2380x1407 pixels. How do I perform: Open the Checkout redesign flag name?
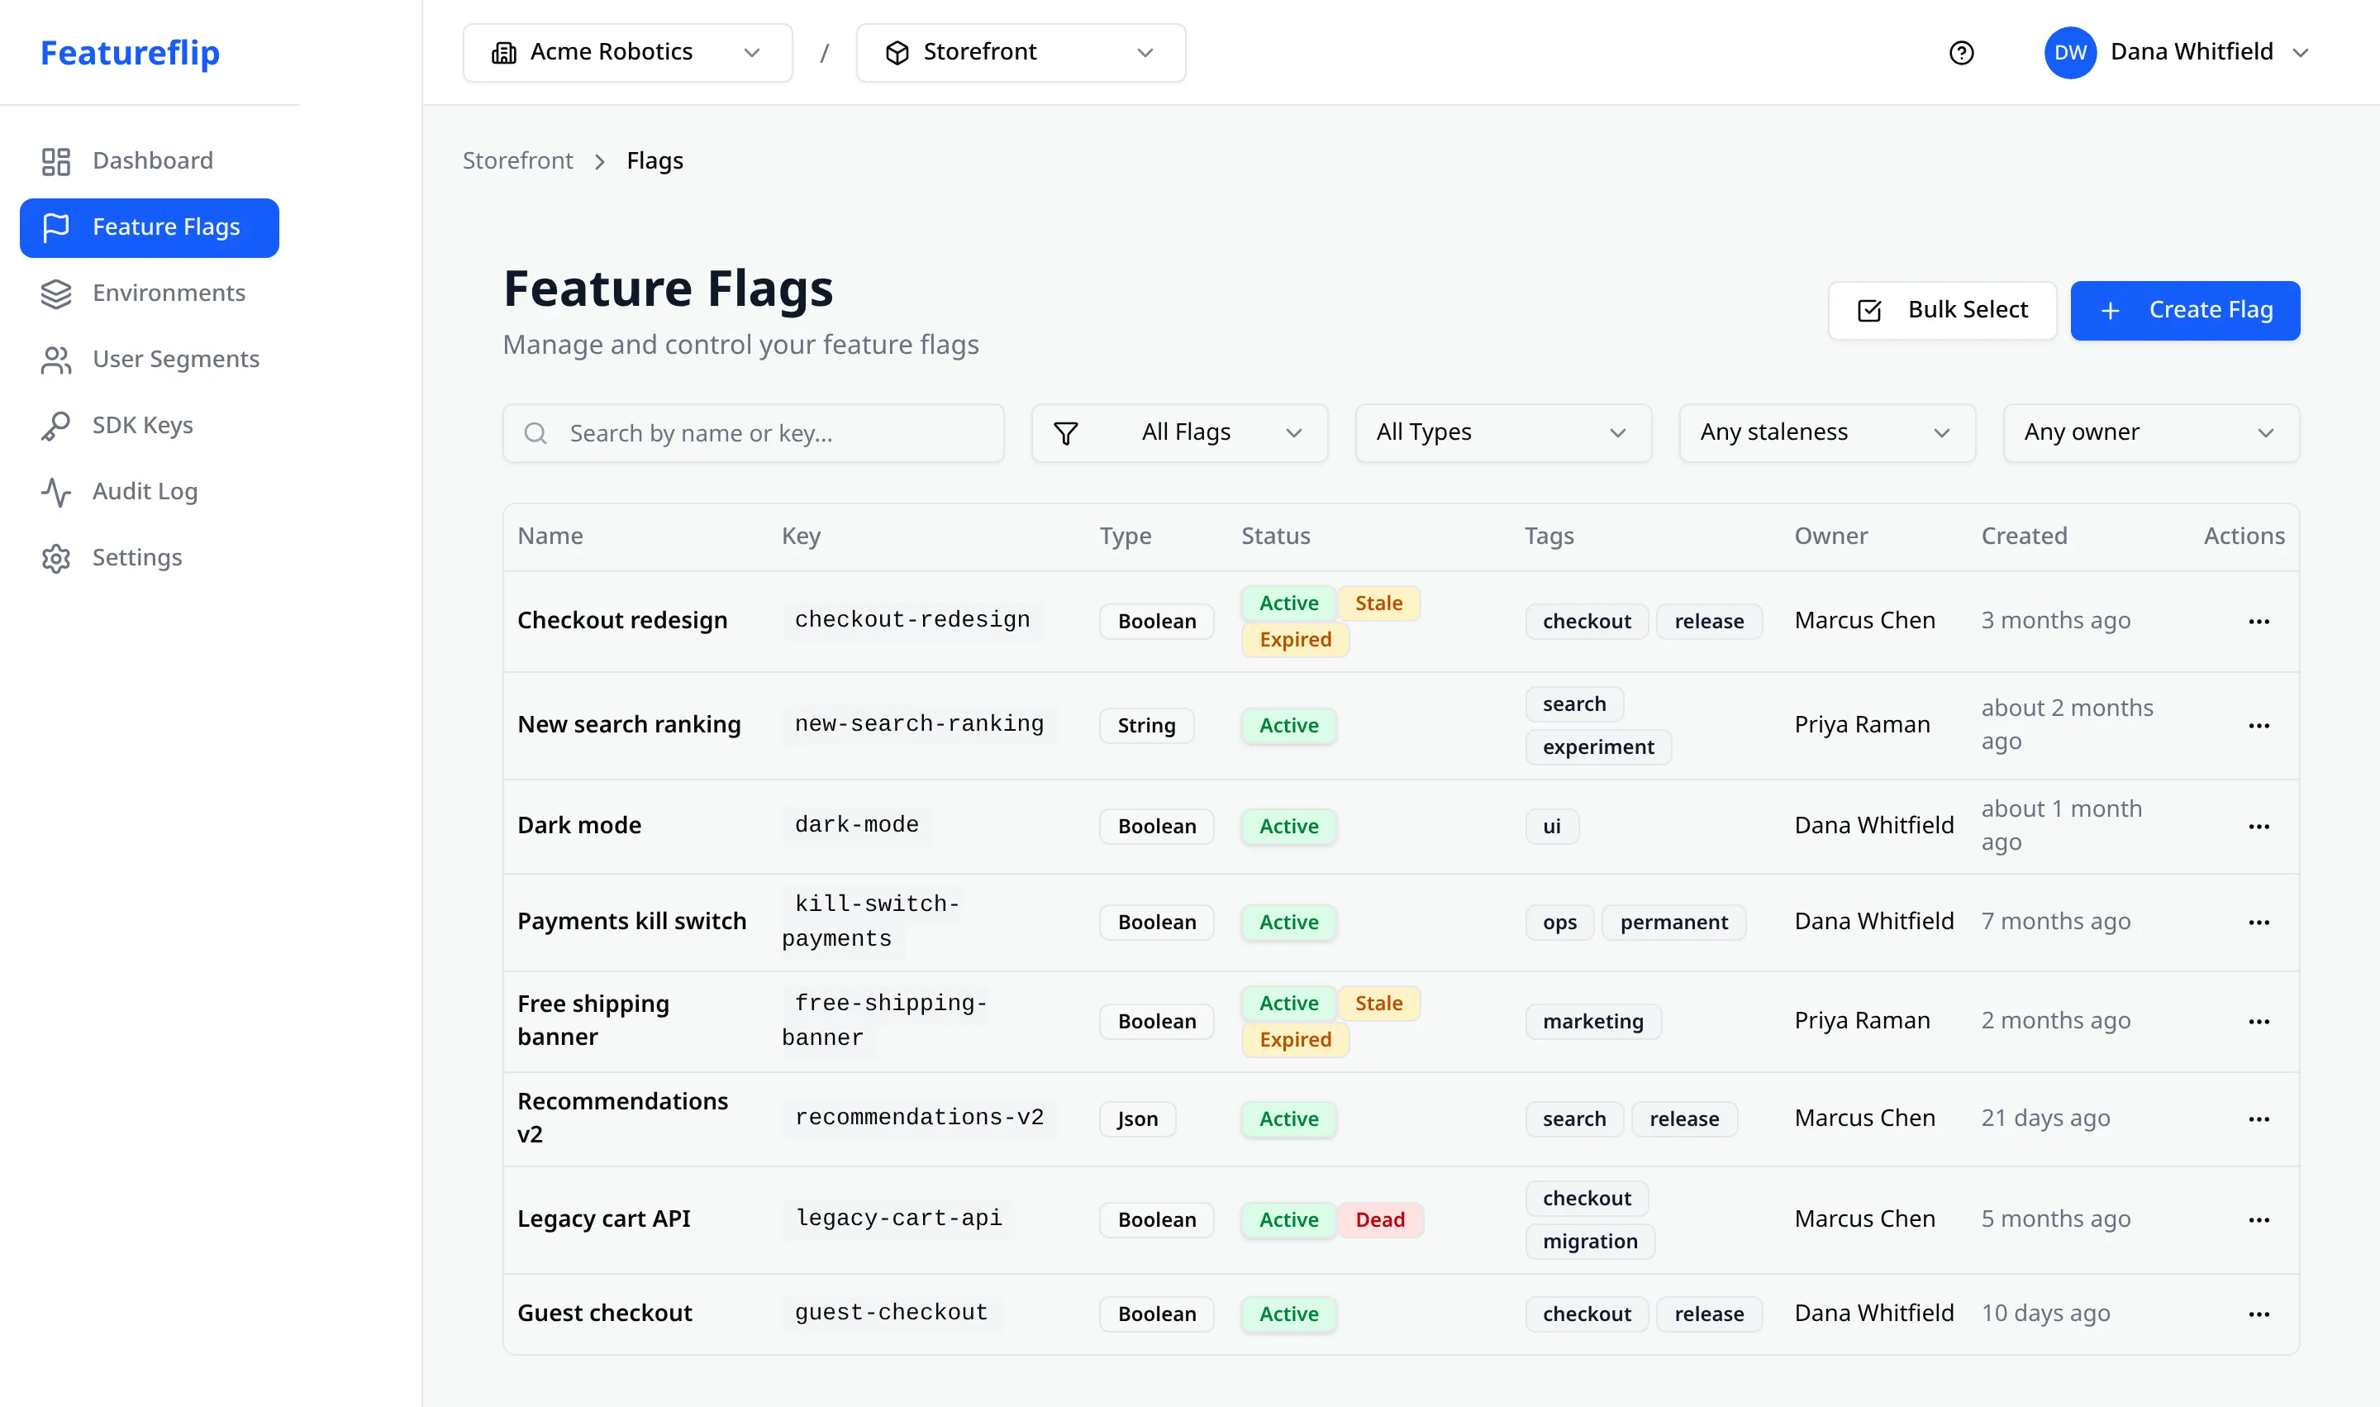(x=623, y=621)
